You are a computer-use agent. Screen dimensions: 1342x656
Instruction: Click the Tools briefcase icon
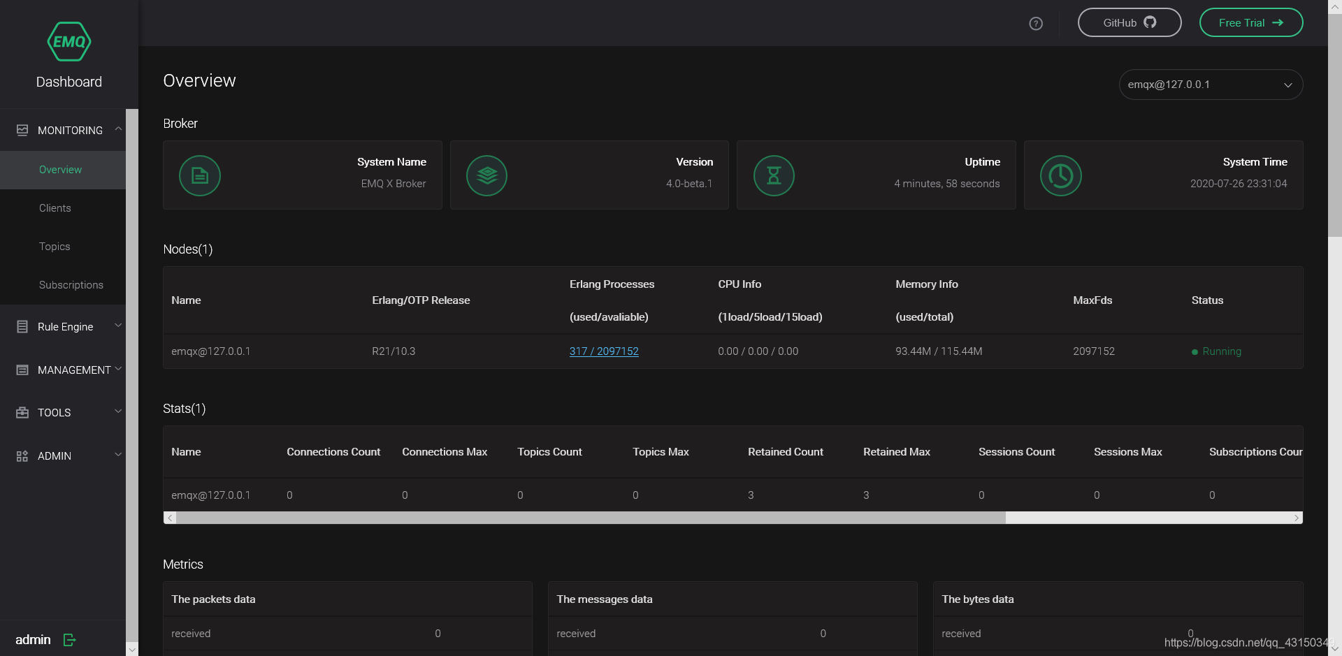[22, 412]
